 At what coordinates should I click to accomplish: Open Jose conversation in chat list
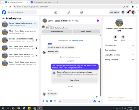point(19,48)
